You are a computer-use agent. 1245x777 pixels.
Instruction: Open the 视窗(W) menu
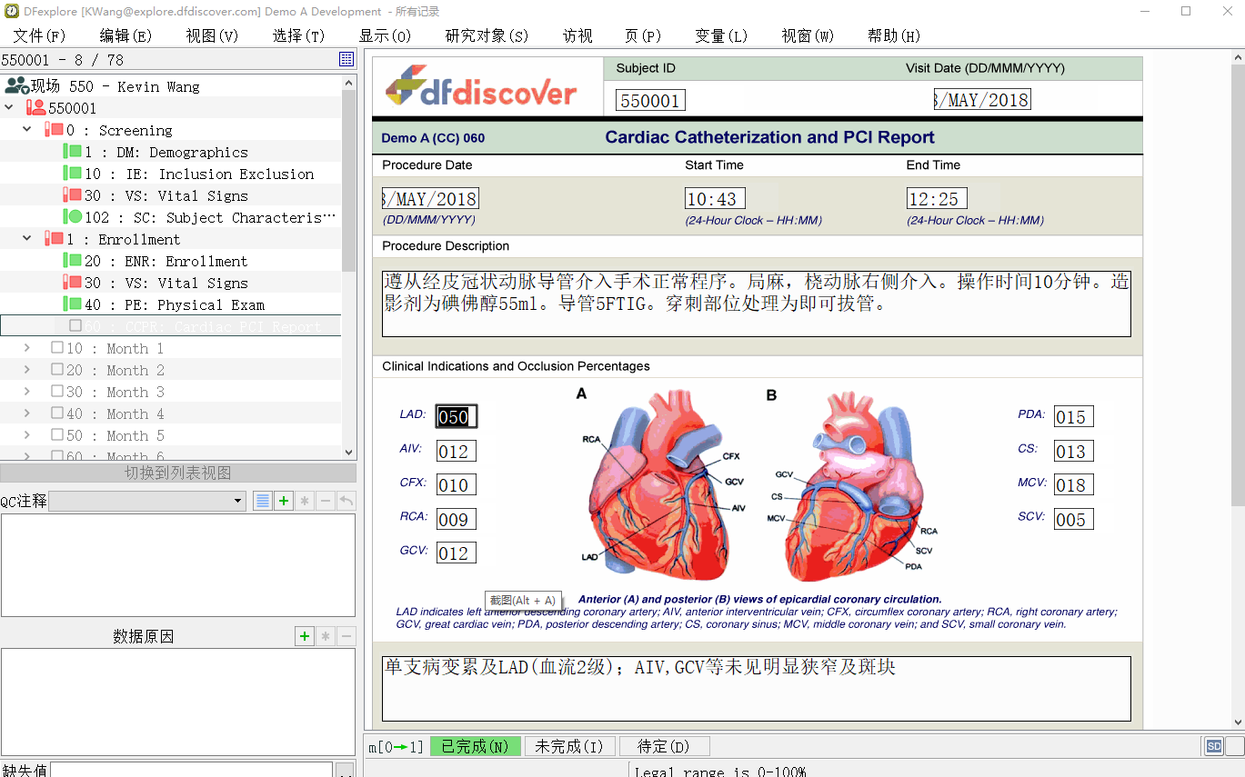808,35
